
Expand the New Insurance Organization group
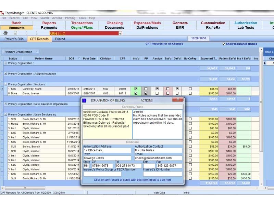coord(5,104)
